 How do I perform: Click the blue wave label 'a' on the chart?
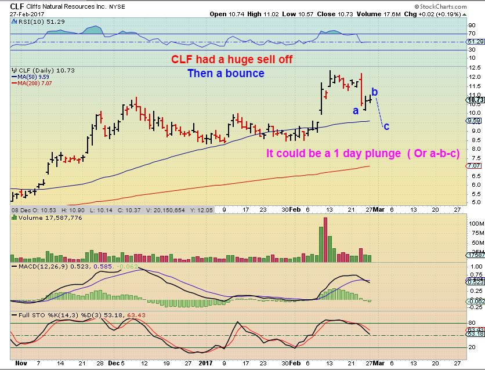click(x=356, y=111)
